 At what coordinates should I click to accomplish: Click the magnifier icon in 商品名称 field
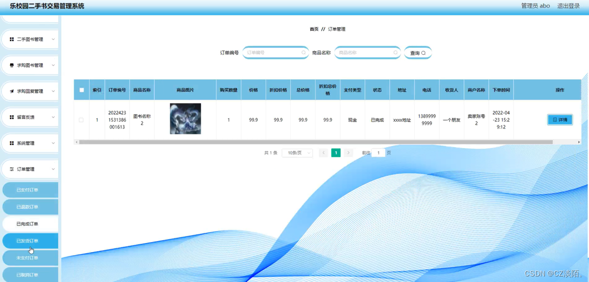[x=396, y=53]
